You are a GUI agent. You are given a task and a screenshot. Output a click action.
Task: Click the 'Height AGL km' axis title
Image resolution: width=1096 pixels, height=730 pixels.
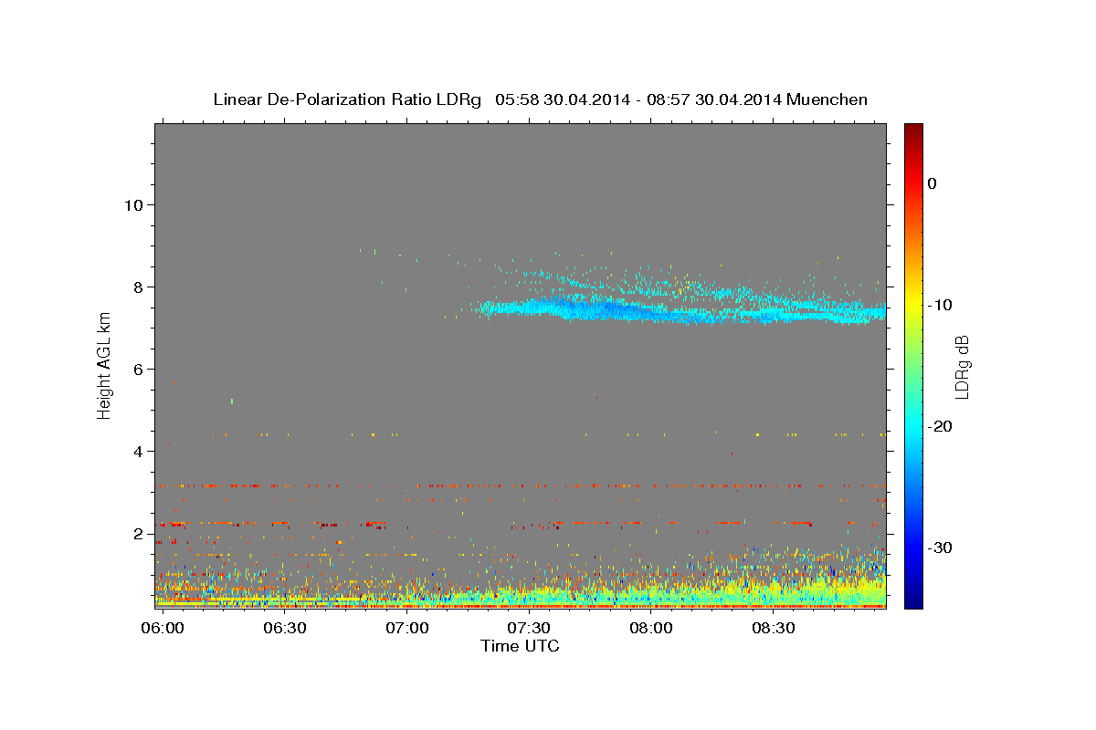[x=104, y=365]
